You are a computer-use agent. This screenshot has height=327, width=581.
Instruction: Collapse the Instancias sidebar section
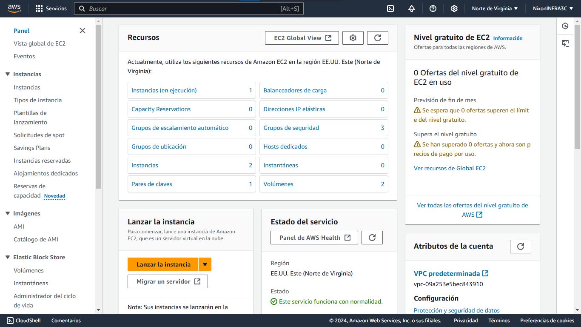click(7, 74)
